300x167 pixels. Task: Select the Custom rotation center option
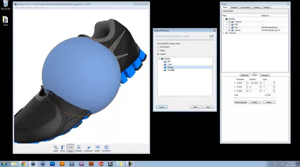click(x=158, y=54)
